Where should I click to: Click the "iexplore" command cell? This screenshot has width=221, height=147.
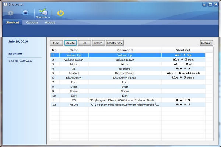(125, 69)
